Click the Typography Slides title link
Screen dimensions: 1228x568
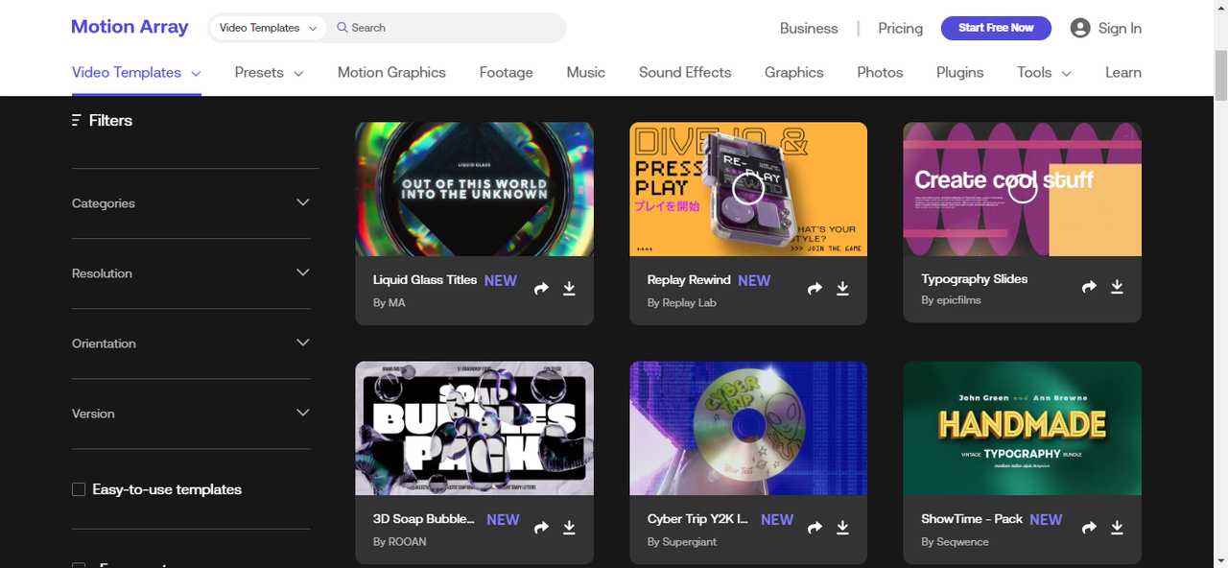[975, 279]
